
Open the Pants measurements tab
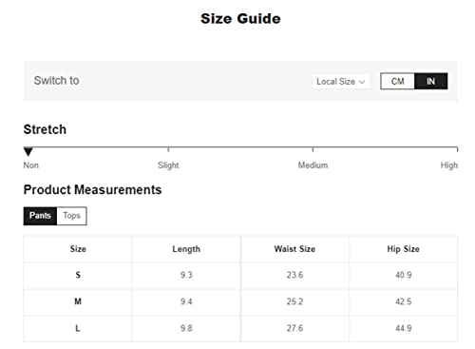coord(40,216)
